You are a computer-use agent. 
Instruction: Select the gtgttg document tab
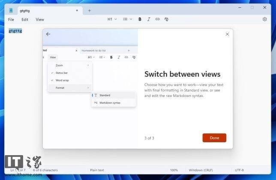43,10
